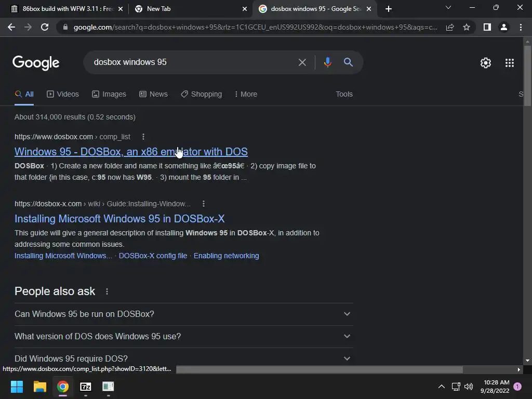Open Chrome's three-dot menu
This screenshot has width=532, height=399.
(521, 27)
